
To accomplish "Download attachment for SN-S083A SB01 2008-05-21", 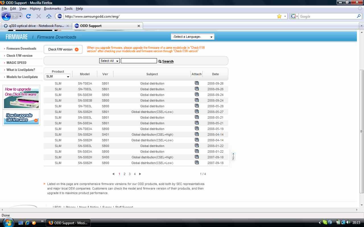I will click(x=197, y=123).
